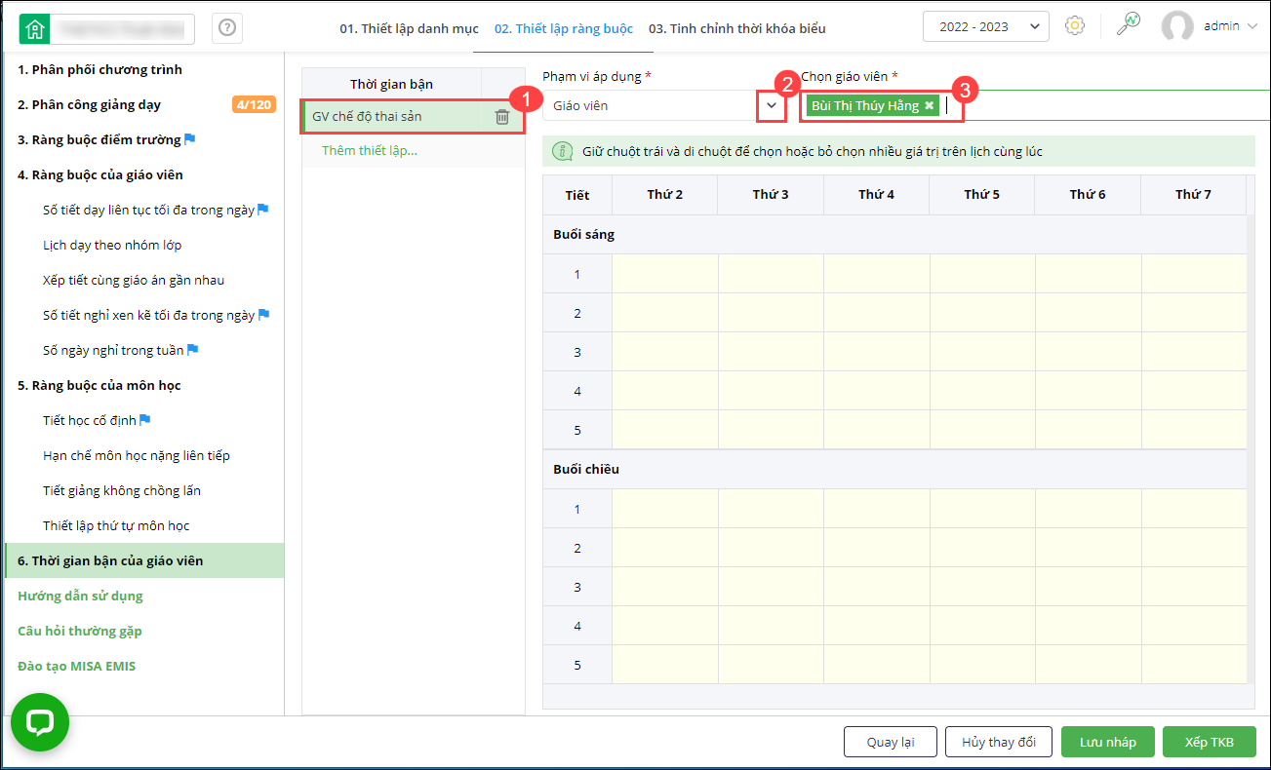Open Lịch dạy theo nhóm lớp
This screenshot has width=1271, height=770.
113,246
